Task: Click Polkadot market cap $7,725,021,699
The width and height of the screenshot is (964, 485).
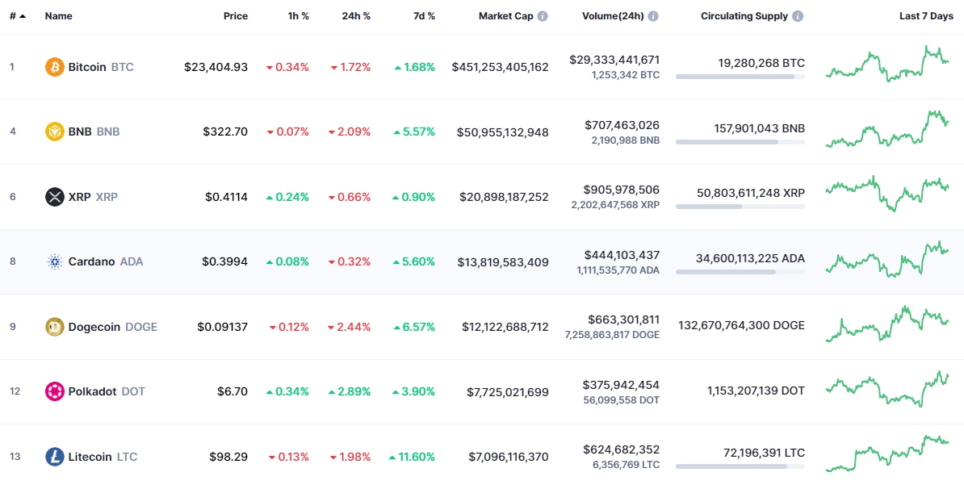Action: tap(508, 392)
